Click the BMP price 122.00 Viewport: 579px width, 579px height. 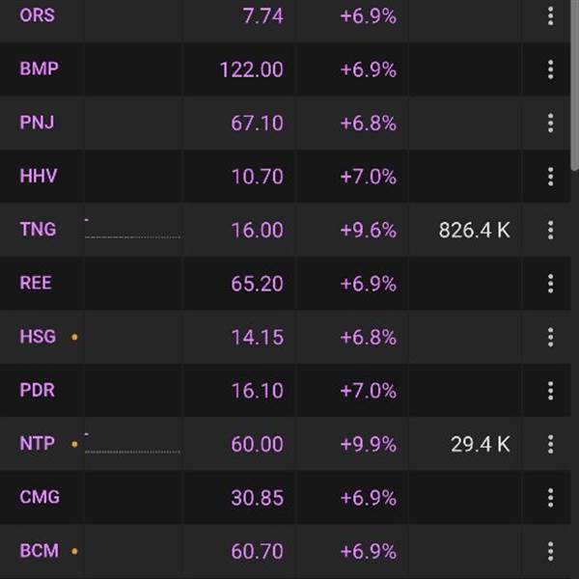tap(251, 69)
